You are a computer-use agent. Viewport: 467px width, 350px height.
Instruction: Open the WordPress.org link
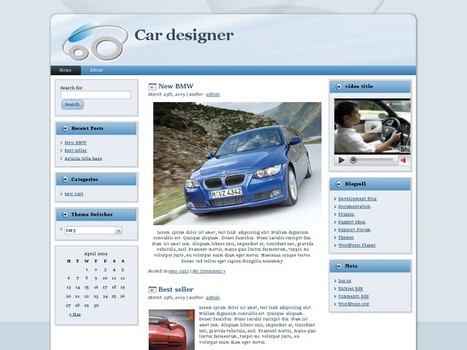click(x=353, y=304)
